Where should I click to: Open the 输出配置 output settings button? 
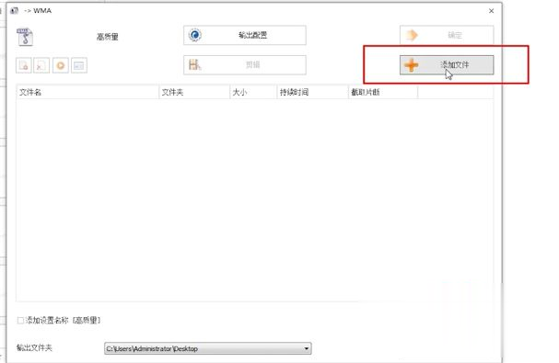click(x=245, y=35)
